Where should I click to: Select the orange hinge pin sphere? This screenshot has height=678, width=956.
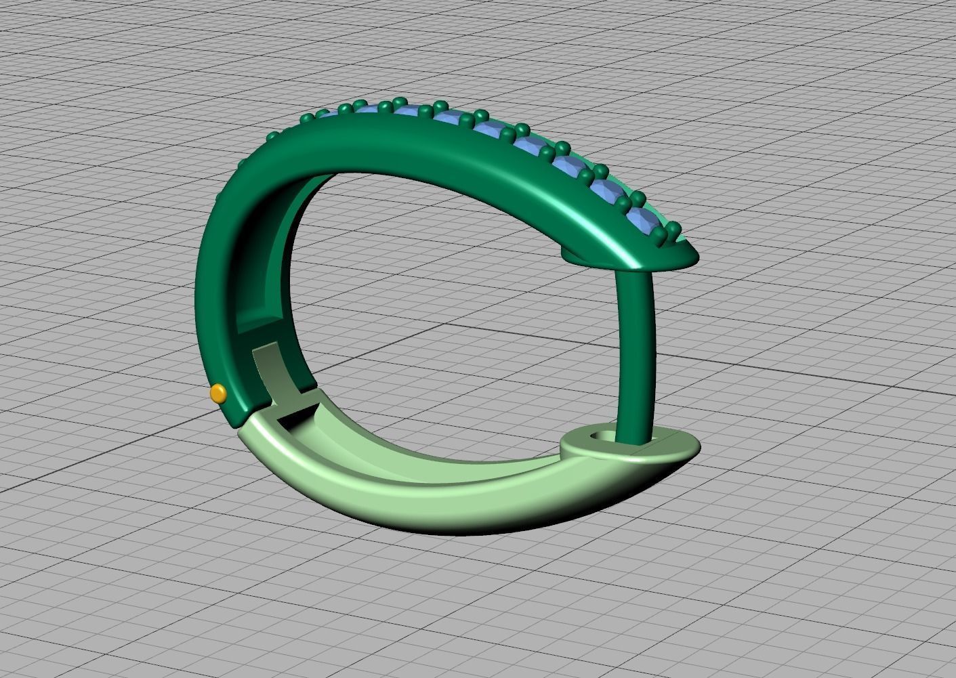tap(218, 394)
